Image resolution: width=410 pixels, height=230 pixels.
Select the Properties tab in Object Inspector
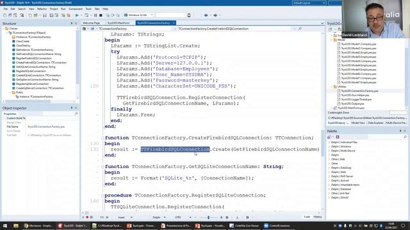pos(10,114)
